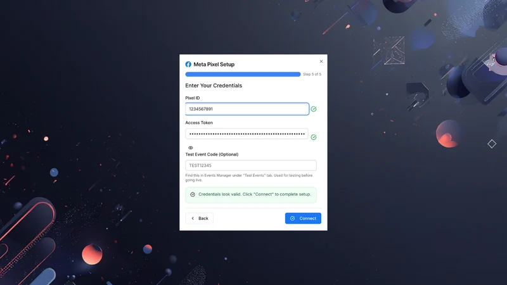
Task: Click the "Step 5 of 5" label
Action: pyautogui.click(x=312, y=74)
